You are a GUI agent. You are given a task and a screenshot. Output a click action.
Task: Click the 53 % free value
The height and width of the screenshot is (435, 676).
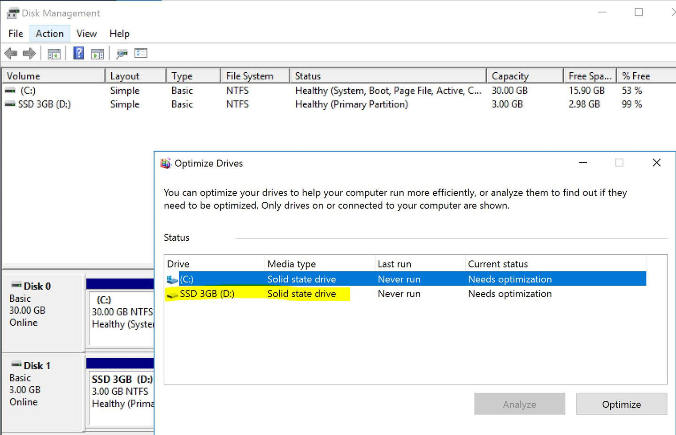(x=632, y=91)
